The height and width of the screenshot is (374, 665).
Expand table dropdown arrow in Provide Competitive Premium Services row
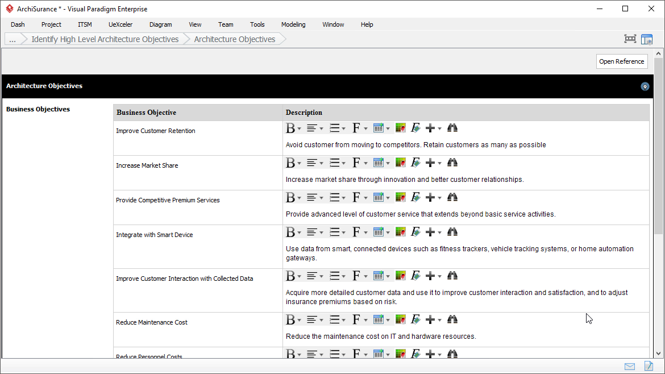(388, 198)
